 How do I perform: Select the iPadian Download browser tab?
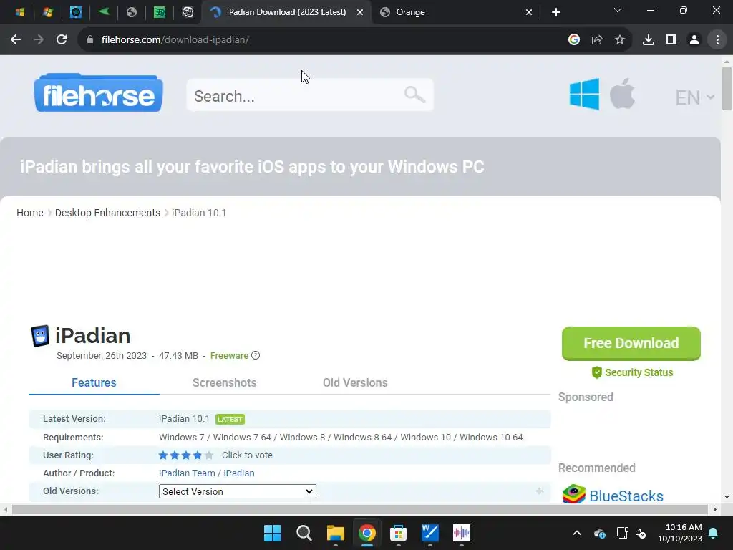click(286, 12)
